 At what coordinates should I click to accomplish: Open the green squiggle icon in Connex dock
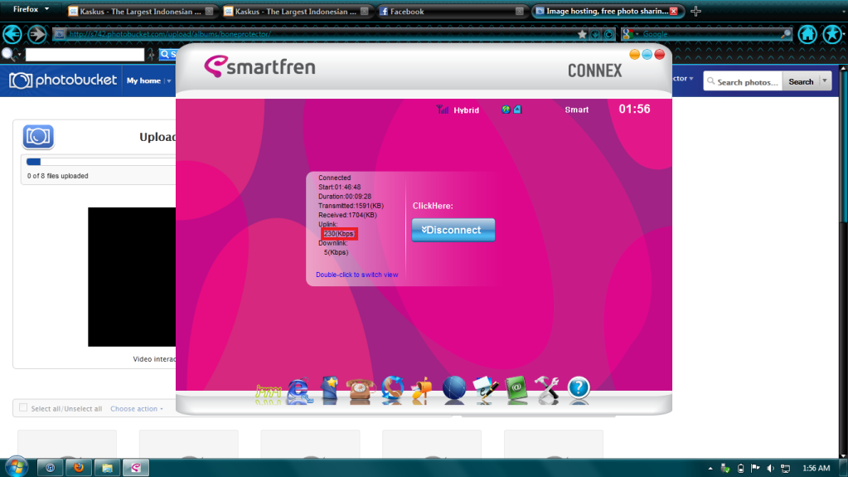point(268,393)
